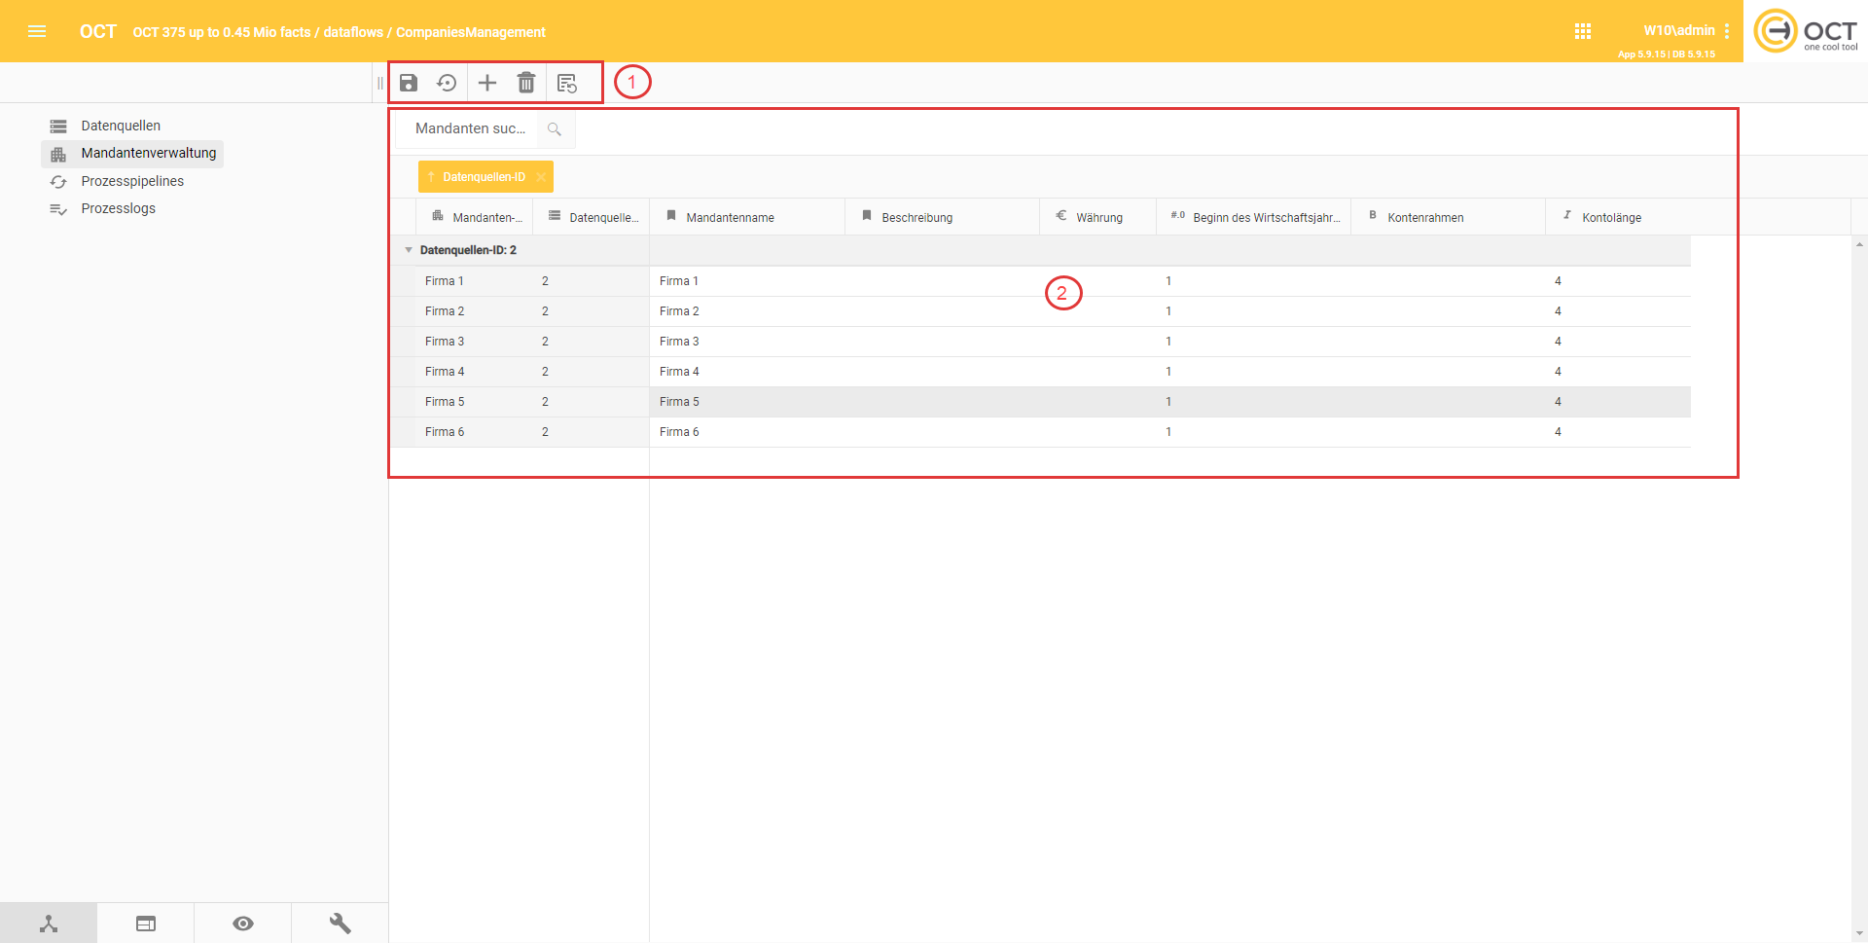Select the Firma 3 row
Image resolution: width=1868 pixels, height=943 pixels.
coord(679,342)
